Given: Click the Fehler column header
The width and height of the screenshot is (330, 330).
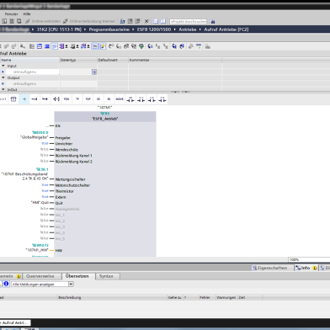Looking at the screenshot, I should (x=205, y=297).
